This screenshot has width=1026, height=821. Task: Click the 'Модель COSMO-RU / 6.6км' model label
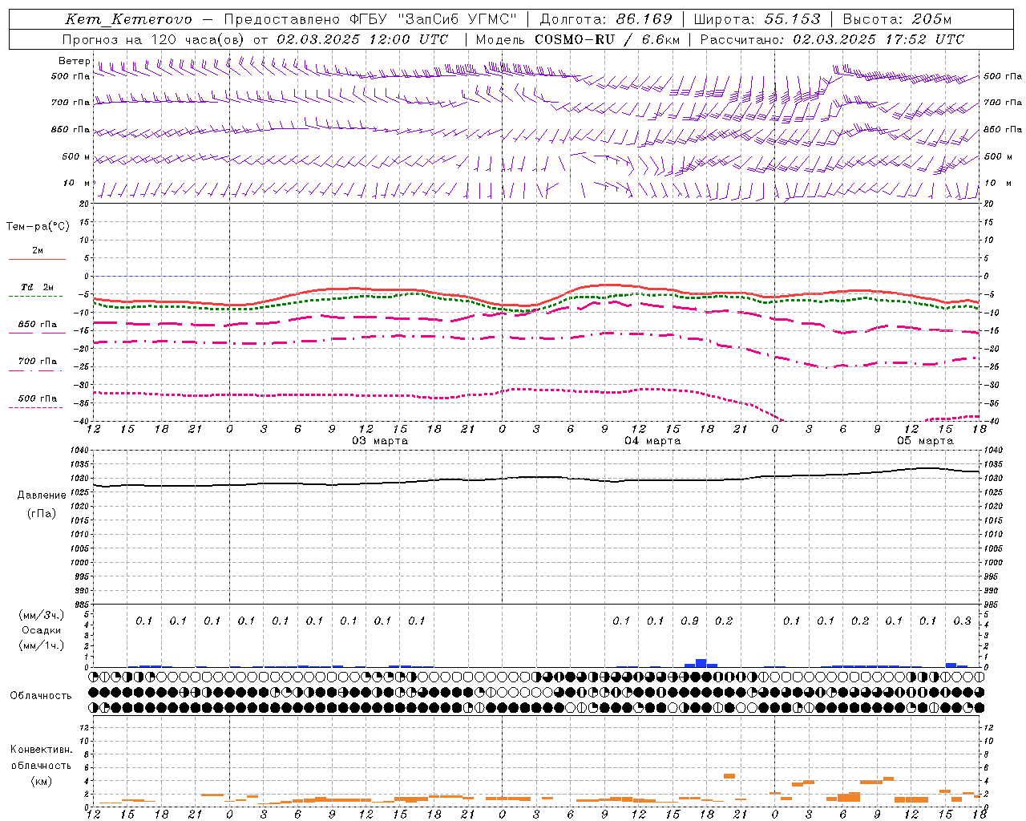click(x=578, y=39)
